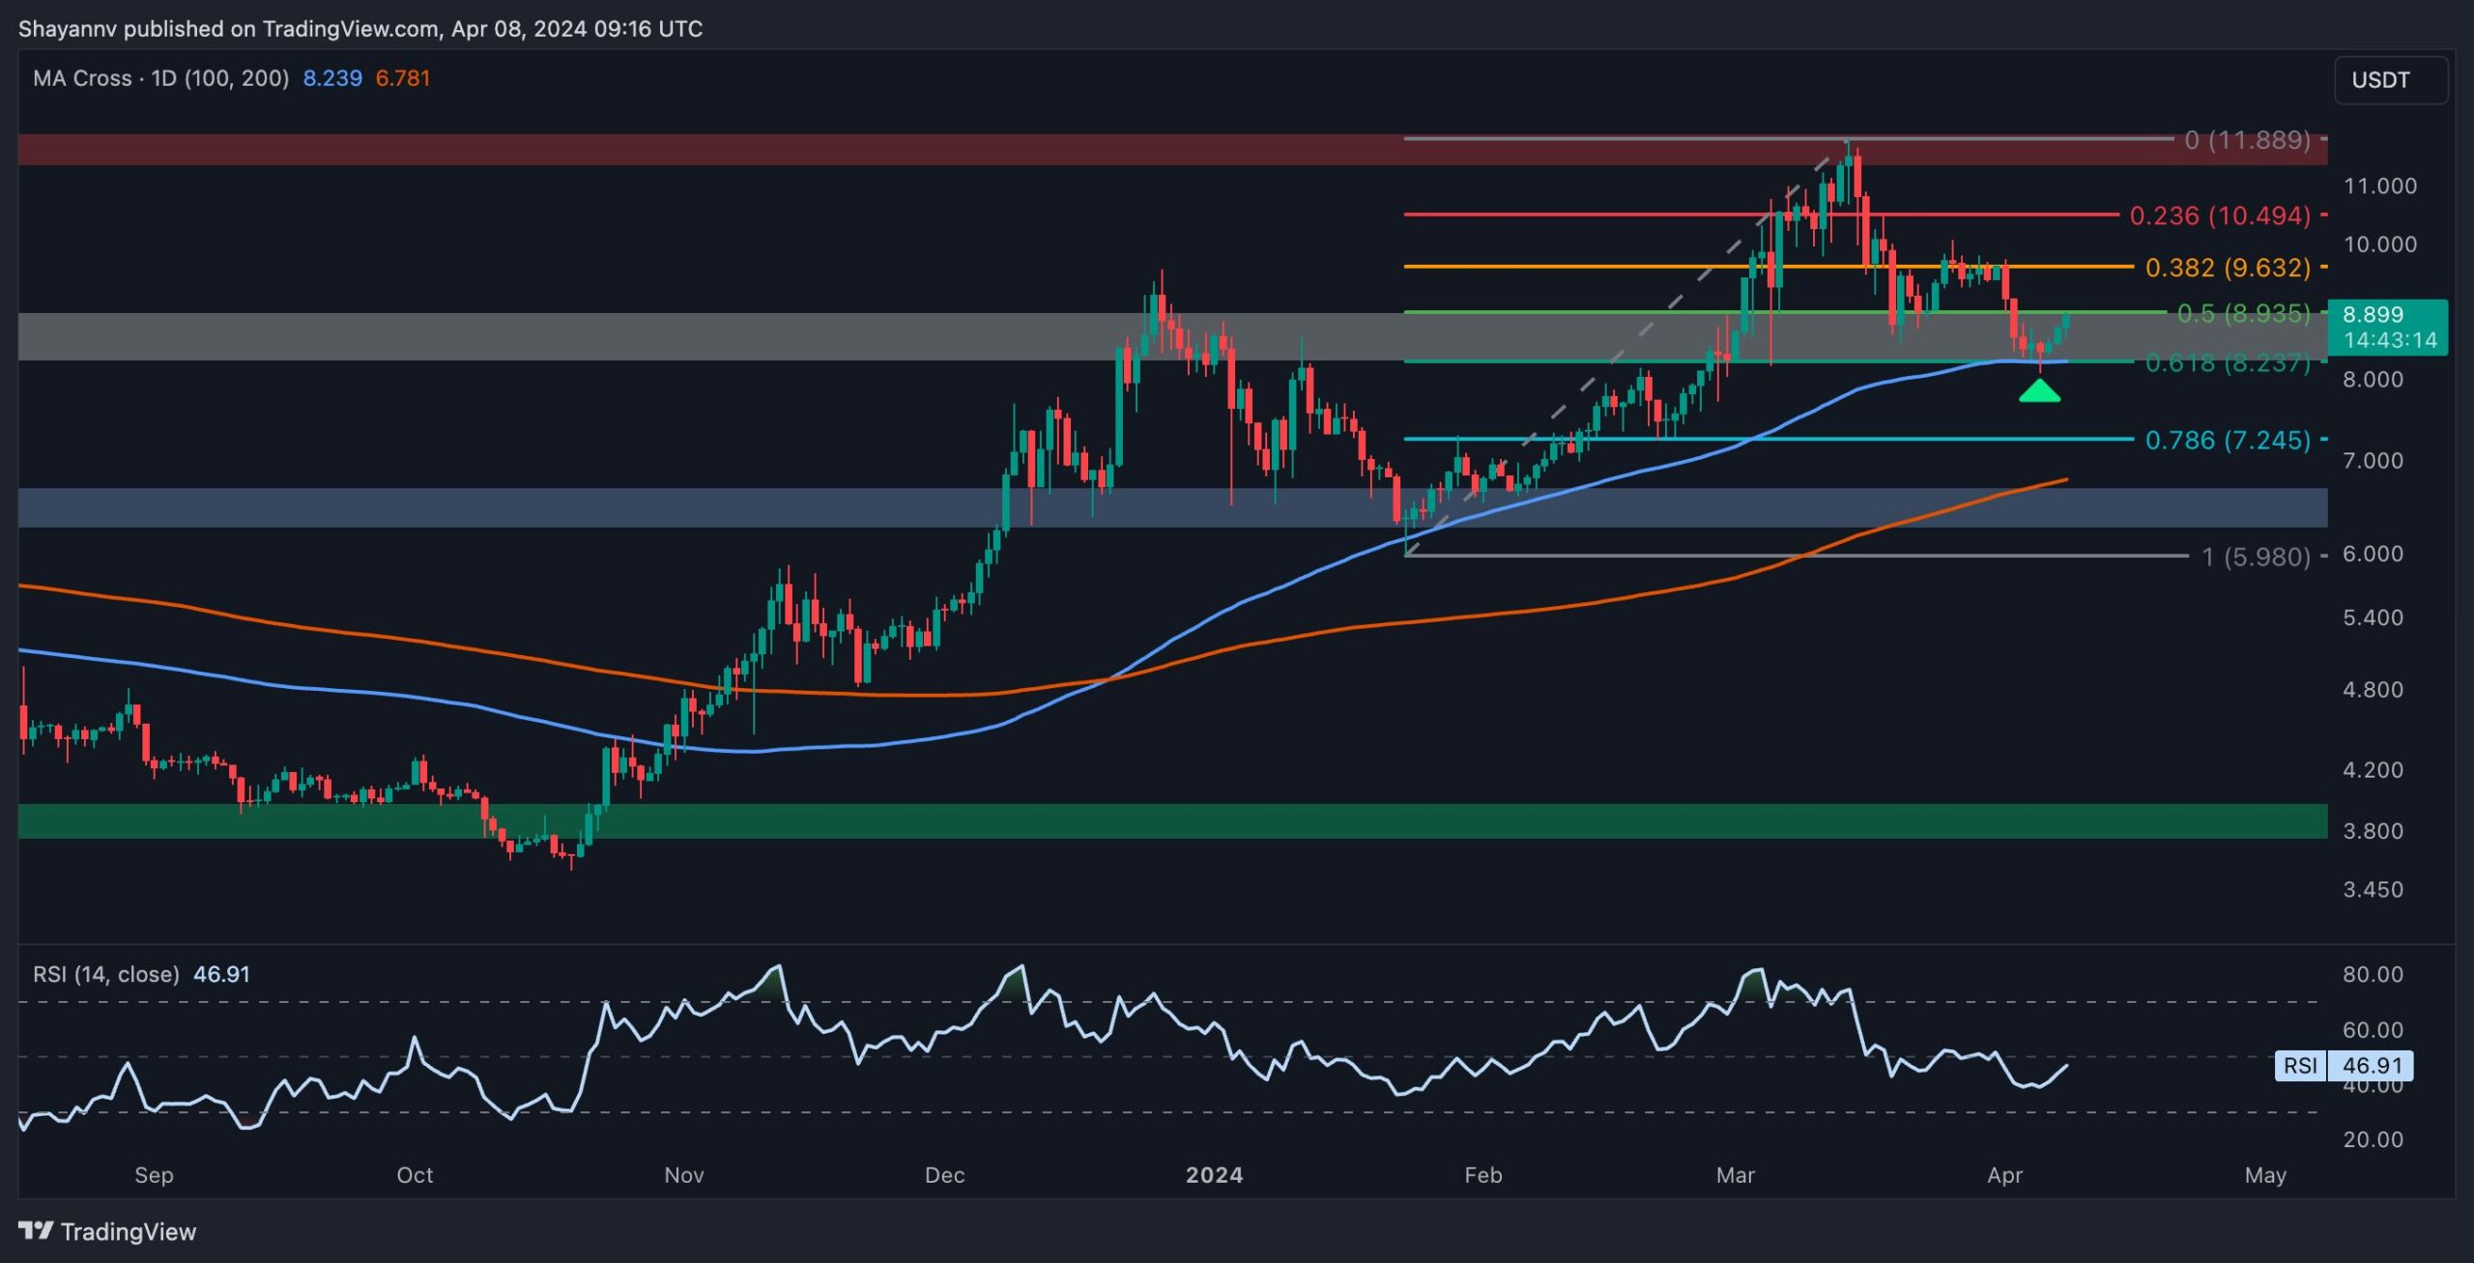Select Fibonacci level 0.786 (7.245) label
The image size is (2474, 1263).
2228,441
